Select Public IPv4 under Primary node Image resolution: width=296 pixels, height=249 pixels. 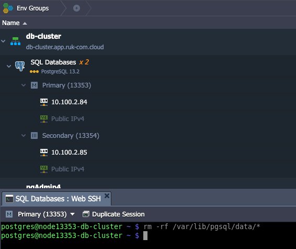(67, 118)
